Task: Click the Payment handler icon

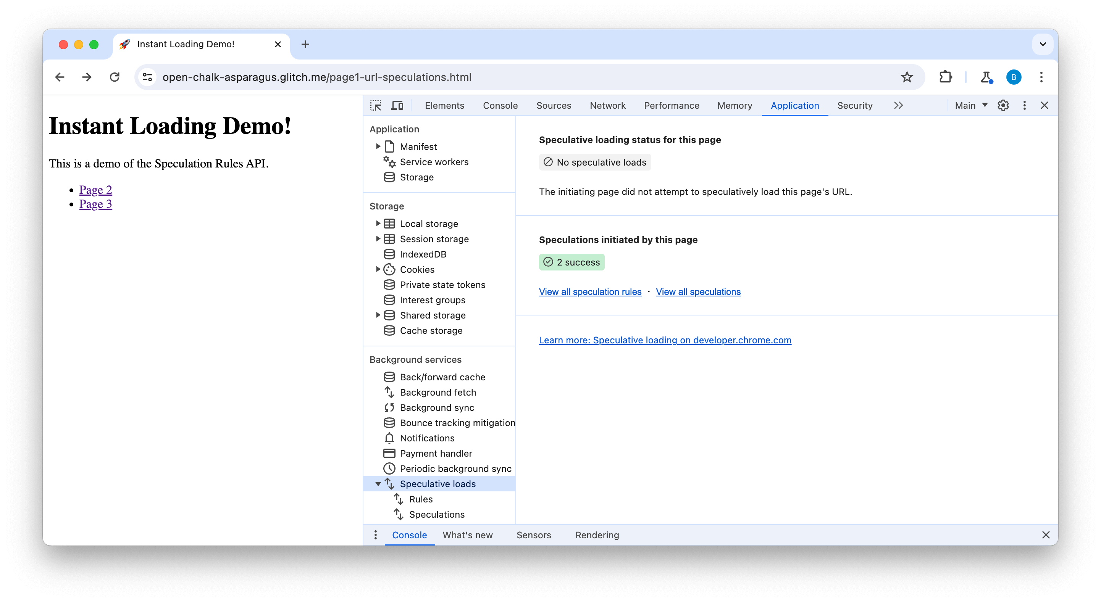Action: point(389,453)
